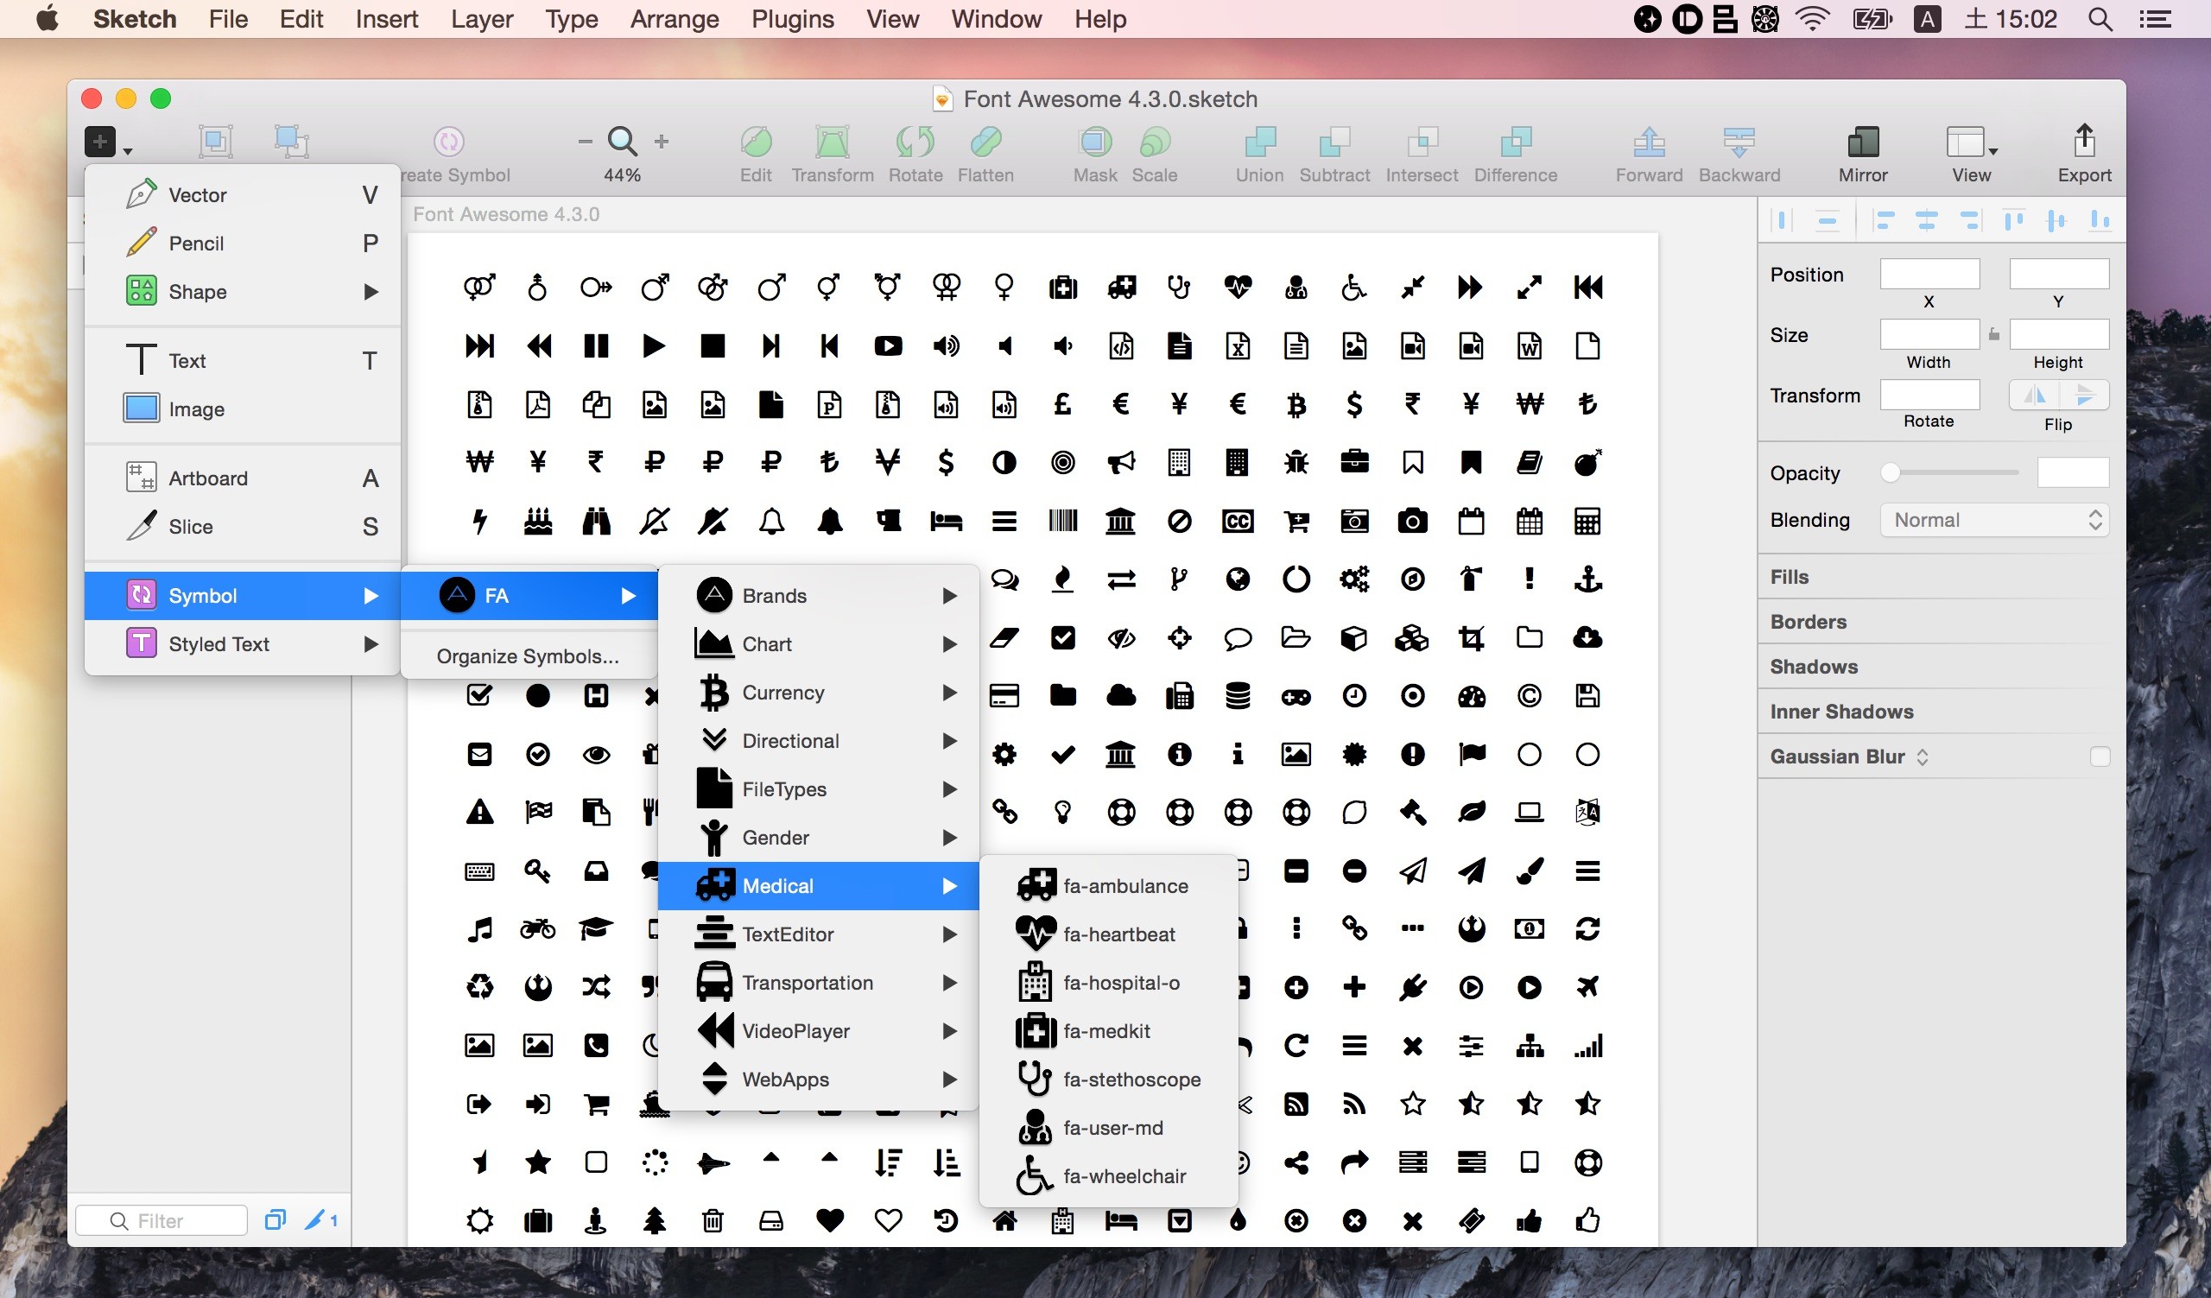Adjust the Opacity slider handle
2211x1298 pixels.
pyautogui.click(x=1891, y=472)
